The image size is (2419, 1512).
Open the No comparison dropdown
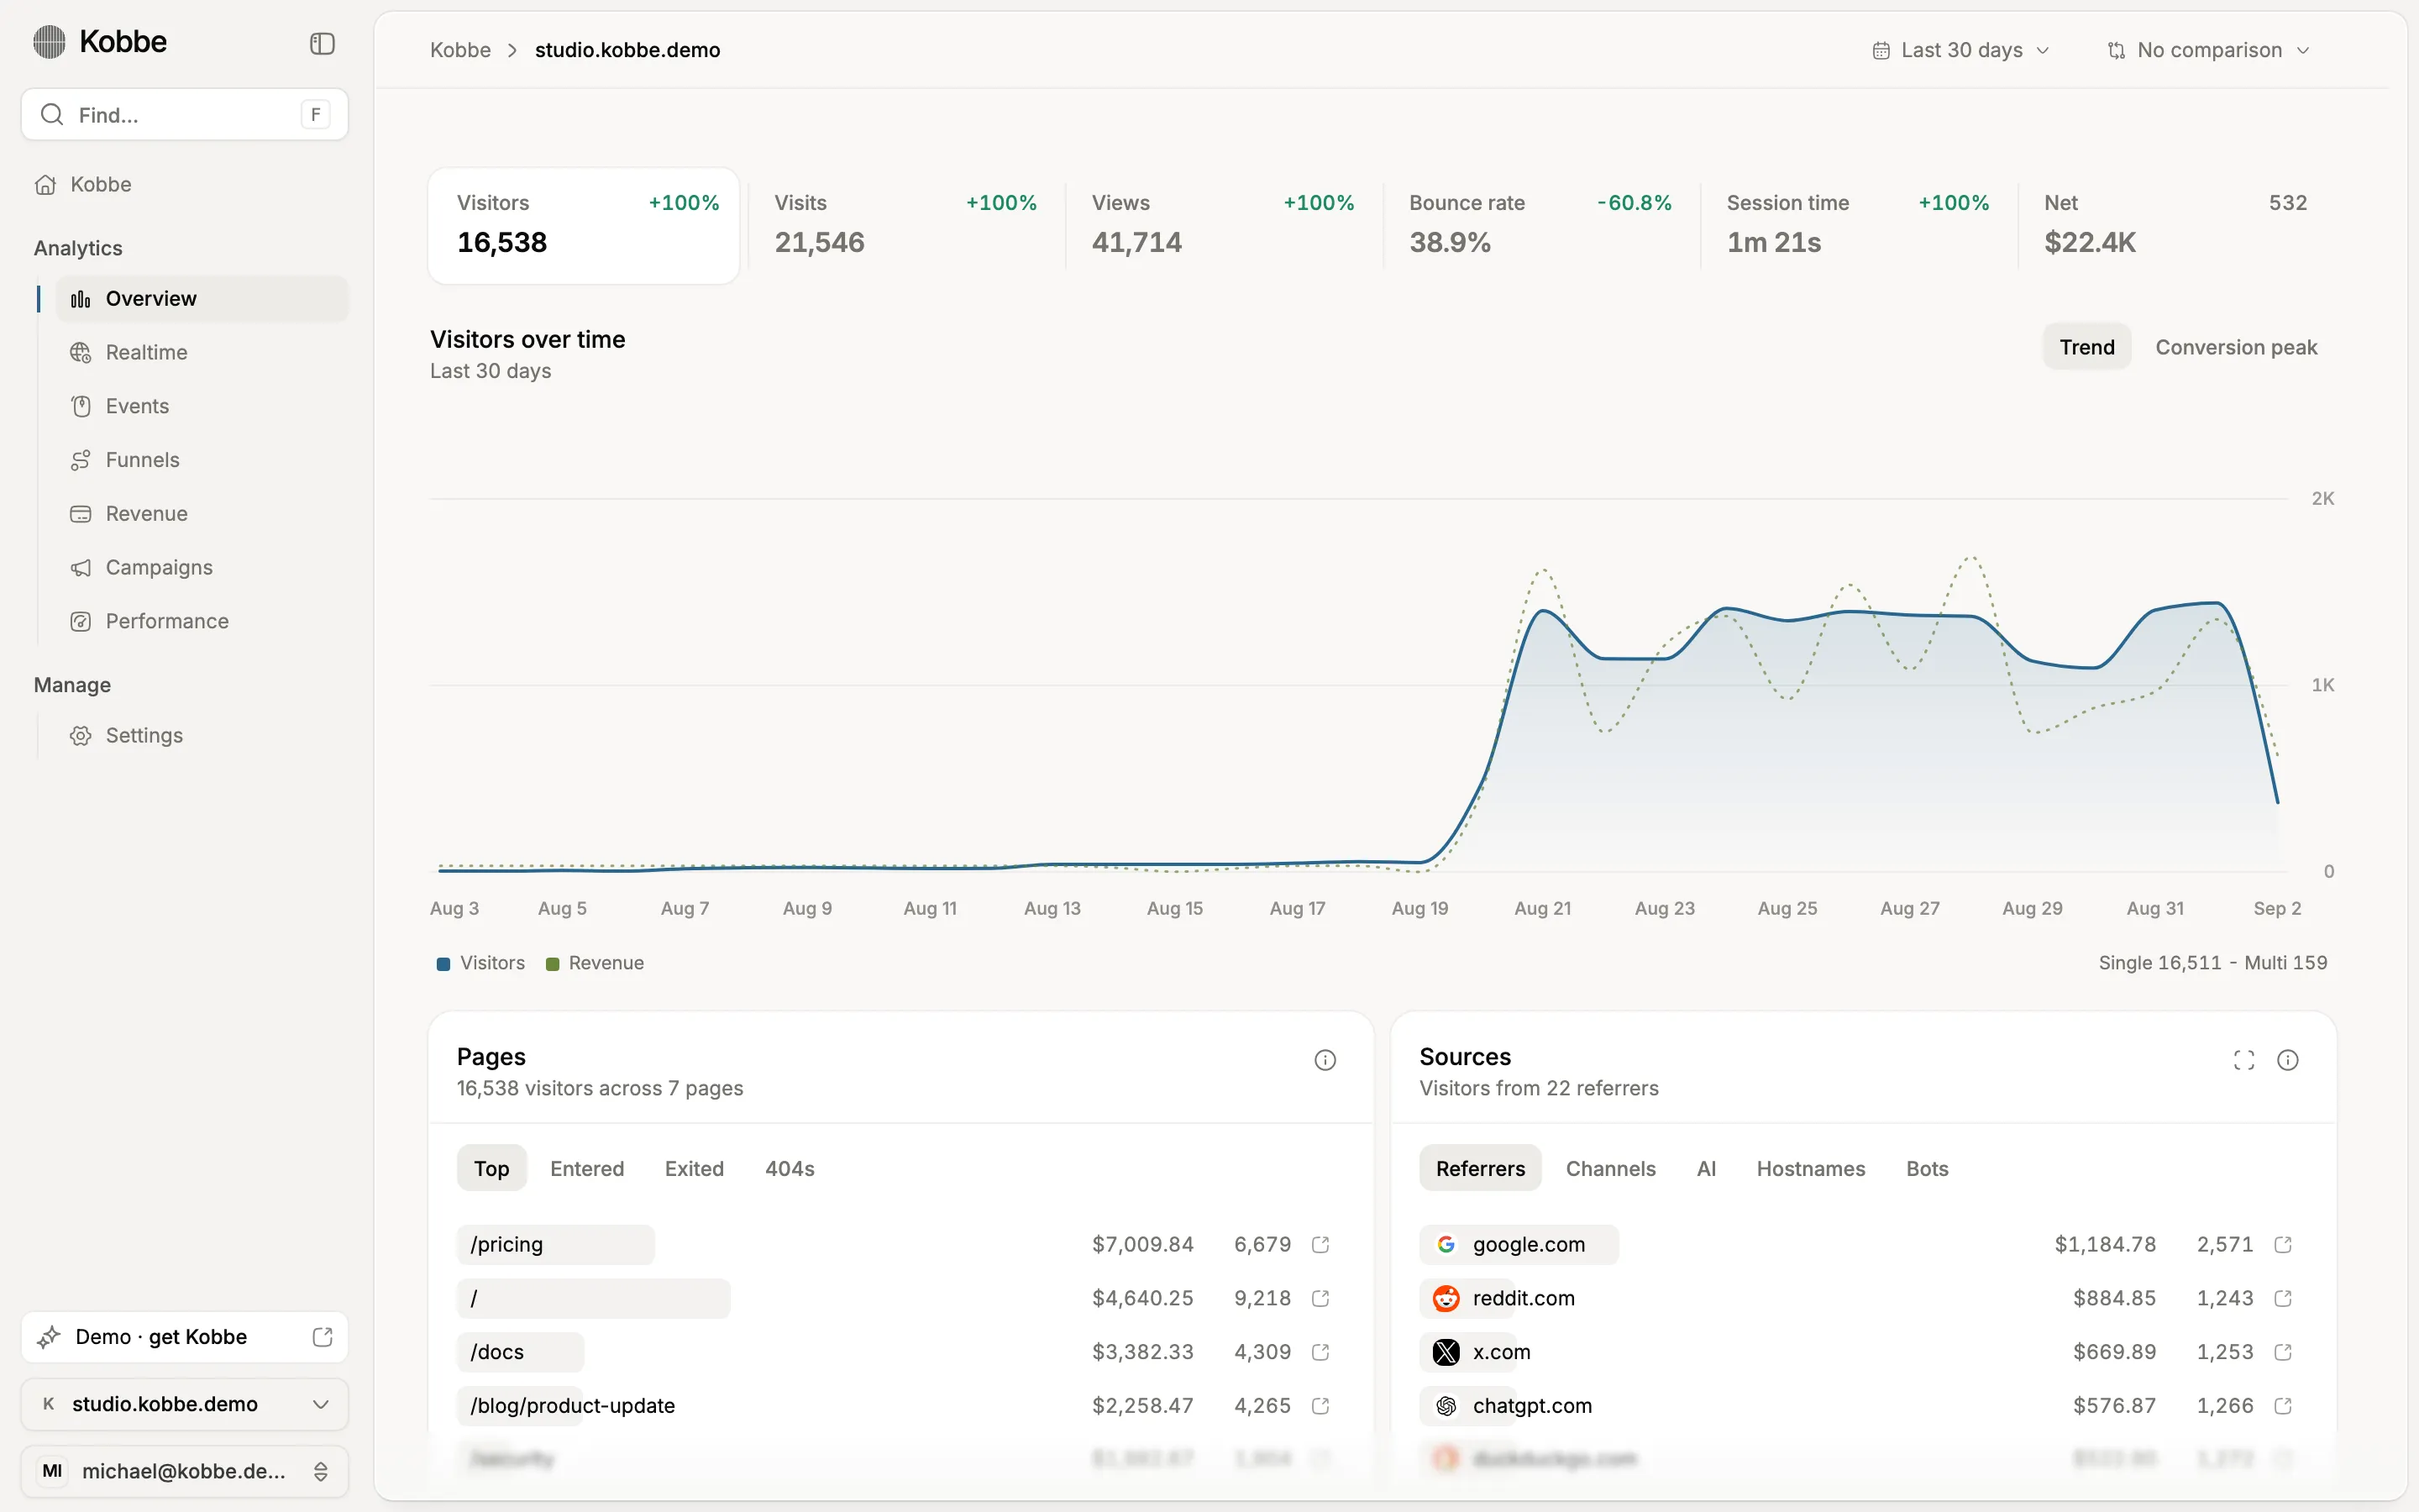pyautogui.click(x=2208, y=50)
